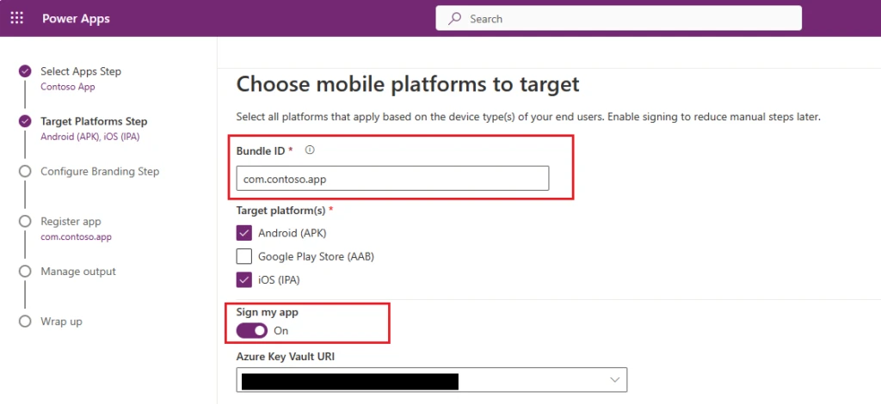Go to the Manage output step
This screenshot has height=404, width=881.
click(78, 272)
